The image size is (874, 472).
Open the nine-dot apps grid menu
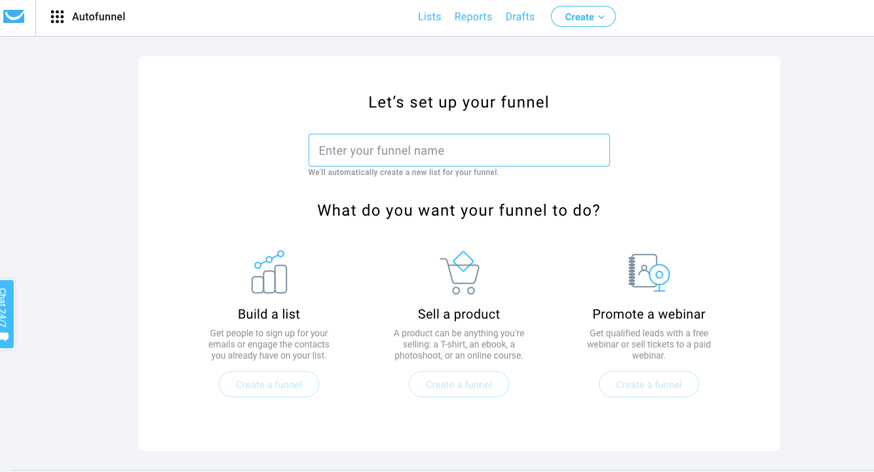point(57,17)
